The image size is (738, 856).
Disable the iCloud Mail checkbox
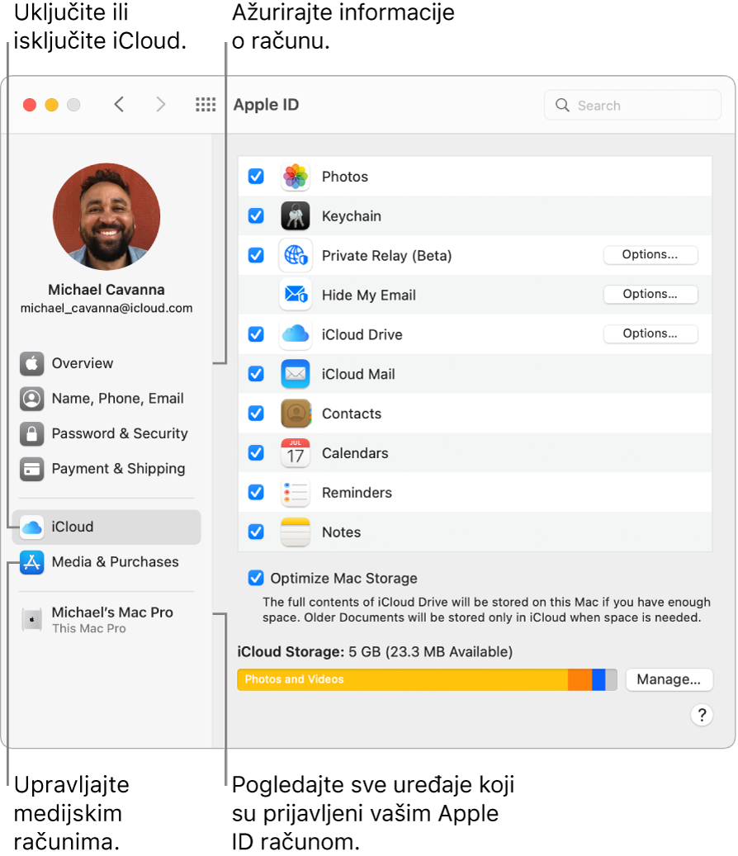click(x=256, y=374)
